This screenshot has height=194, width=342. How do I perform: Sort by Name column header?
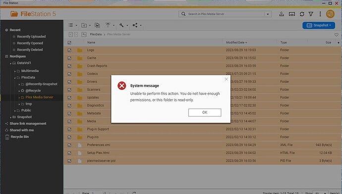coord(91,42)
